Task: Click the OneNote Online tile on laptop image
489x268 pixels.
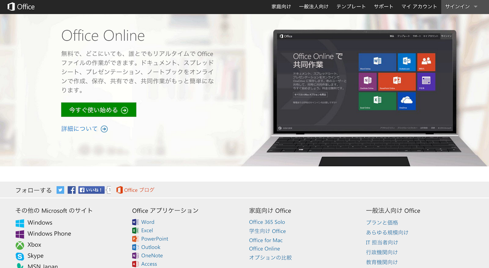Action: pyautogui.click(x=368, y=81)
